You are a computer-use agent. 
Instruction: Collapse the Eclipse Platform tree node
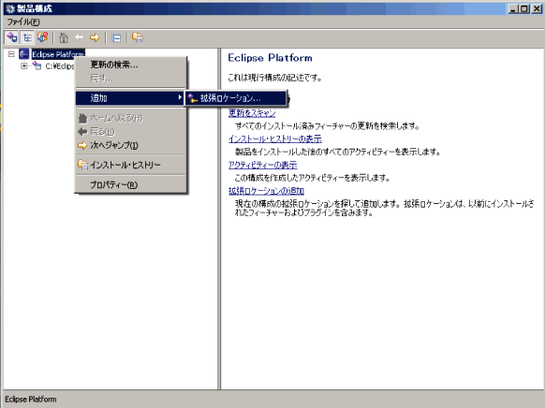click(11, 54)
